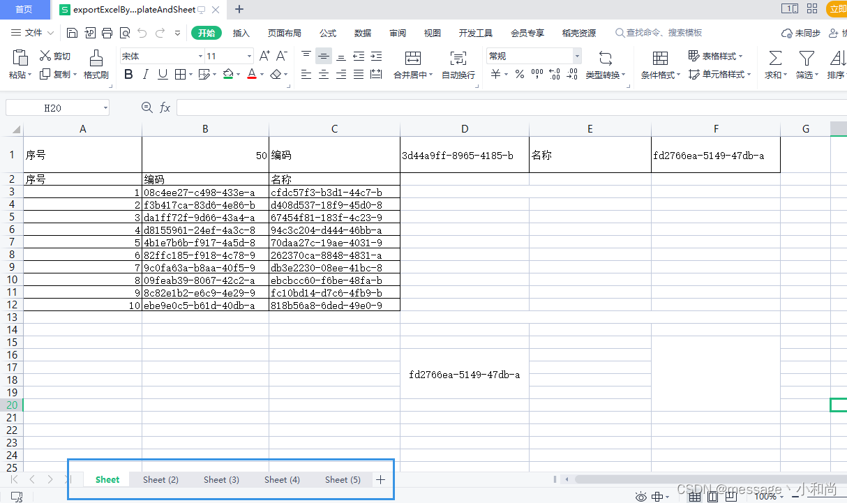The width and height of the screenshot is (847, 503).
Task: Set middle vertical alignment
Action: tap(324, 56)
